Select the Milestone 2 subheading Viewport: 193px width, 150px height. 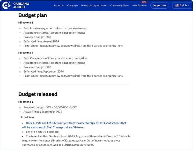click(x=26, y=53)
